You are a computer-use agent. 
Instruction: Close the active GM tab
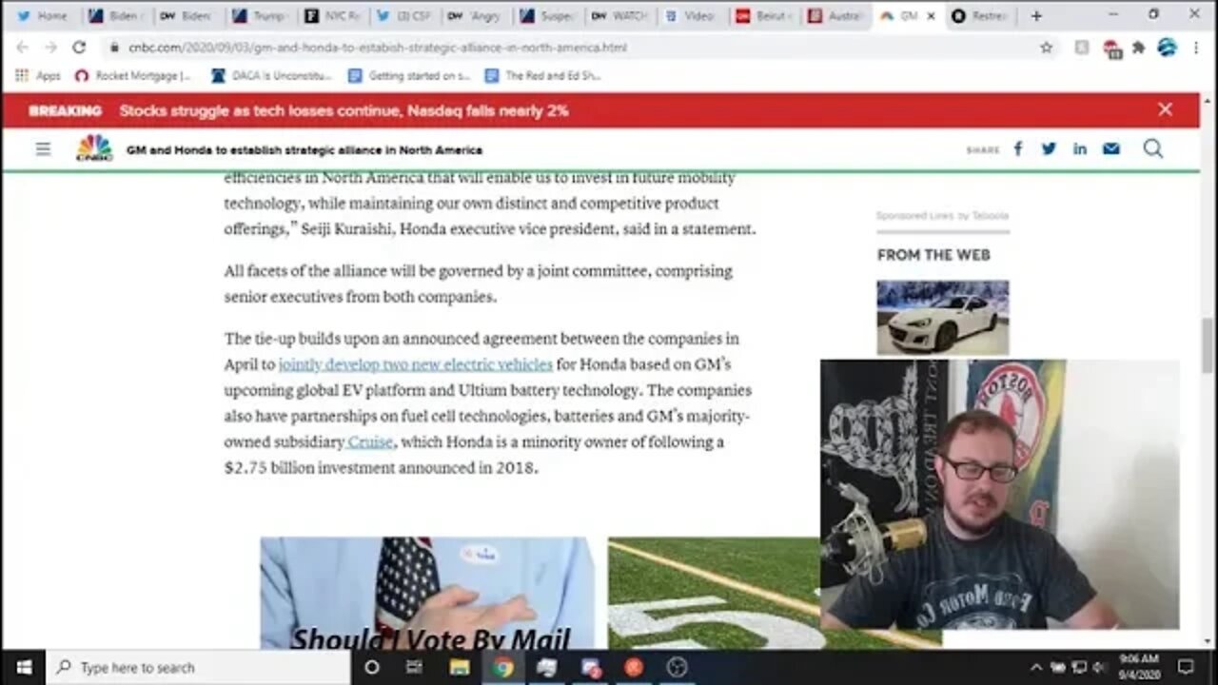[931, 16]
